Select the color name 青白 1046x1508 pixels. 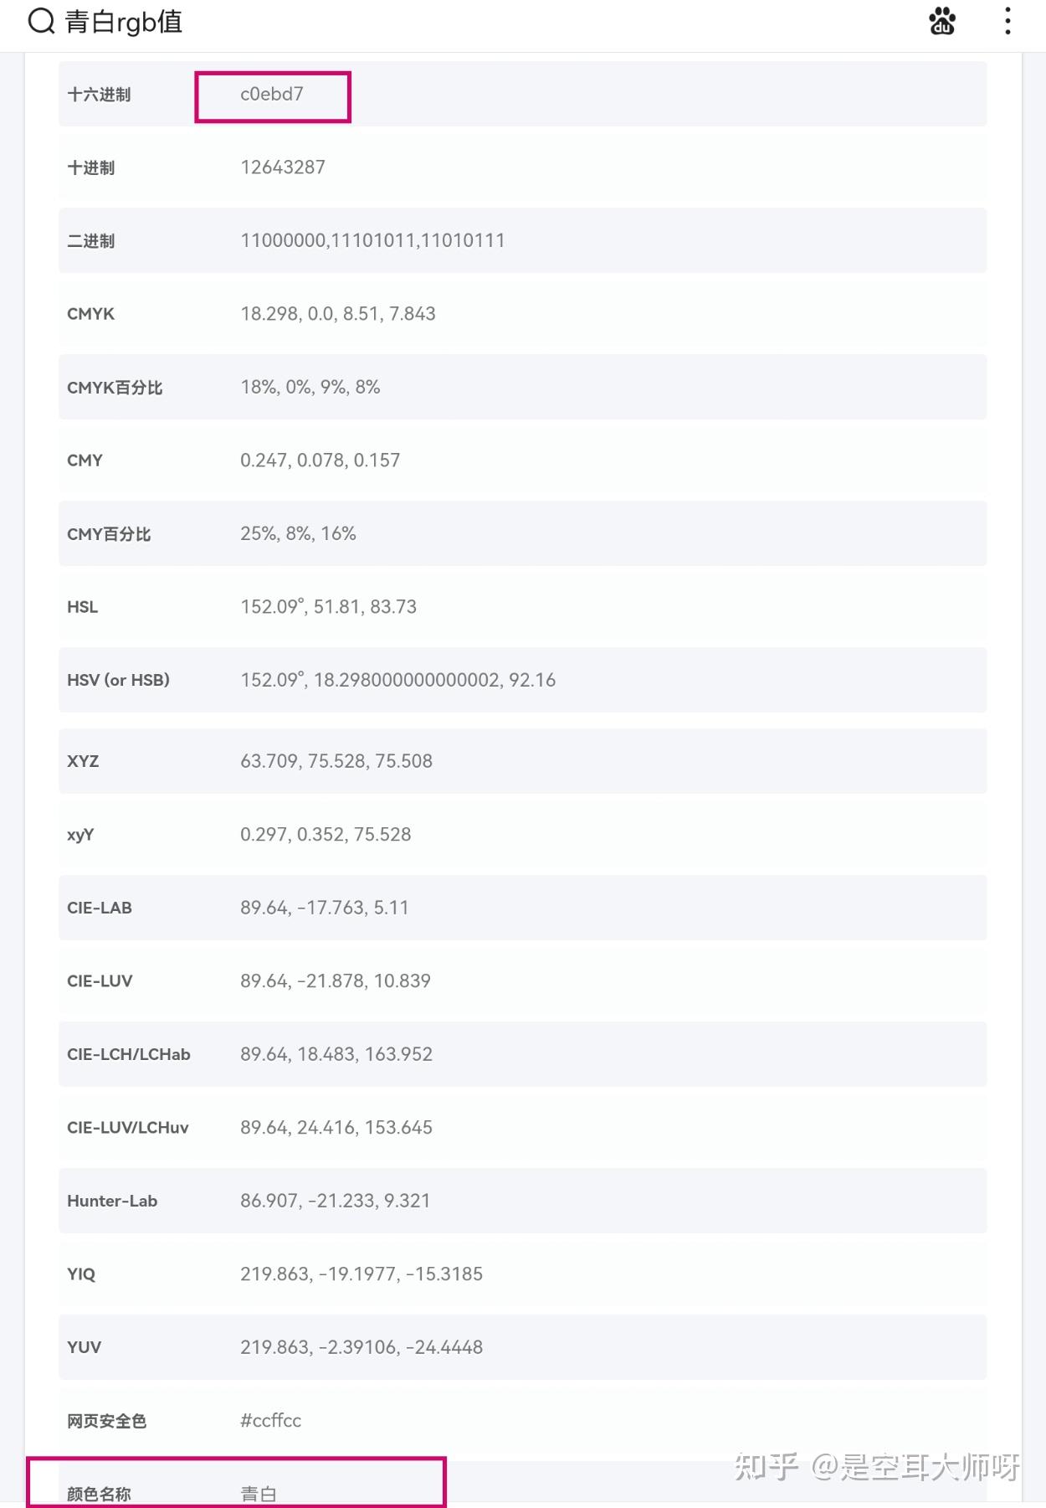click(259, 1493)
